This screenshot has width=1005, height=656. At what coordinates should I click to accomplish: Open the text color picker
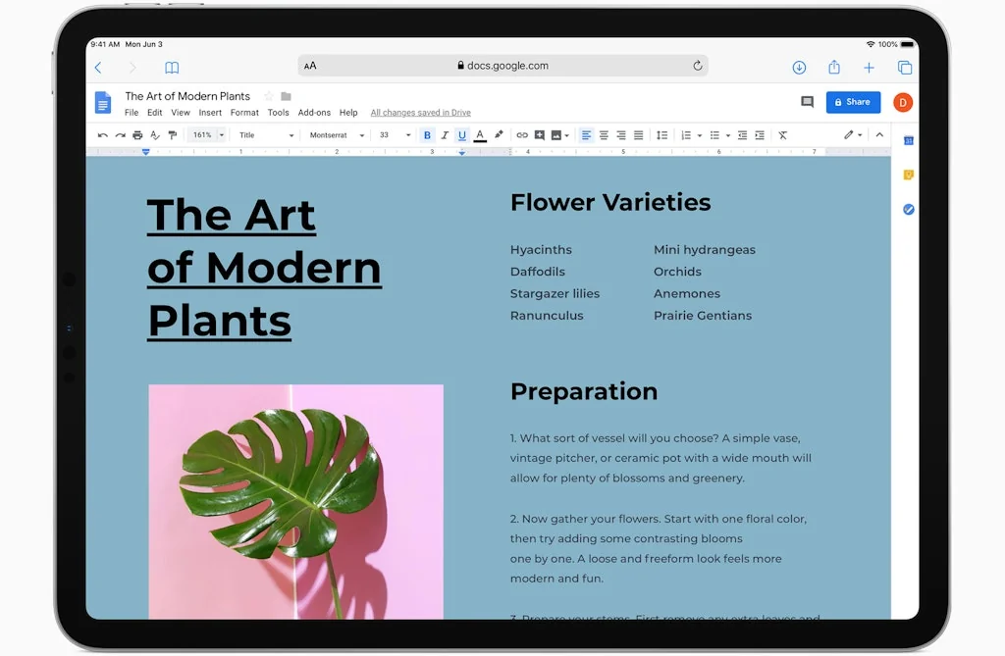(479, 134)
